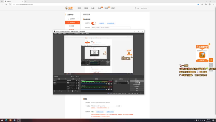The image size is (216, 122).
Task: Mute the second audio track with the speaker icon
Action: pos(109,89)
